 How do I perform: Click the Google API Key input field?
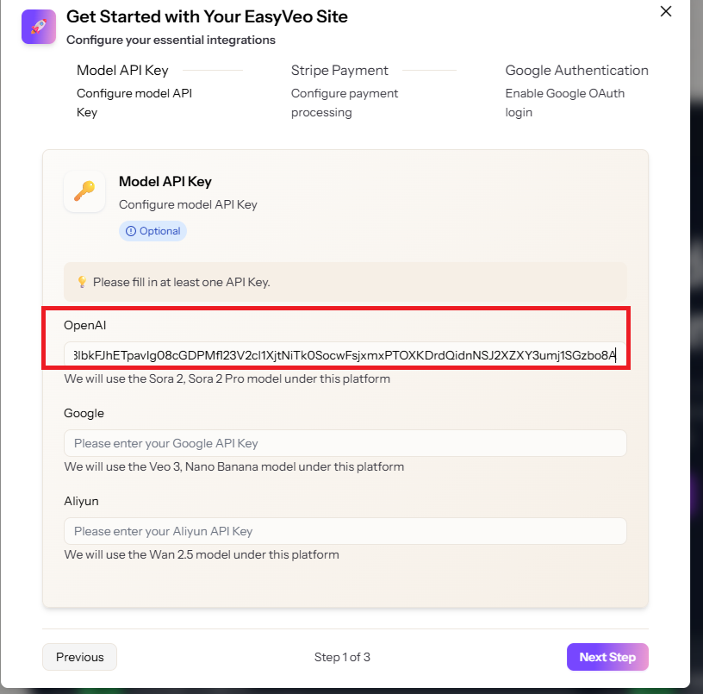coord(345,443)
